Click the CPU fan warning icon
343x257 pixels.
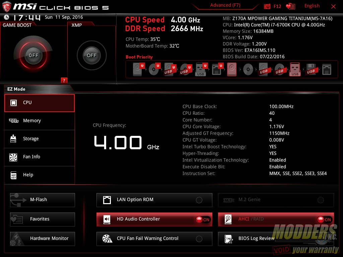(x=107, y=239)
